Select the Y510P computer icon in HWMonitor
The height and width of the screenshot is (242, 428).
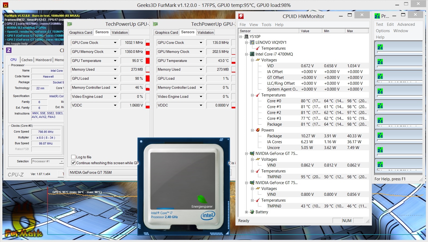(246, 37)
